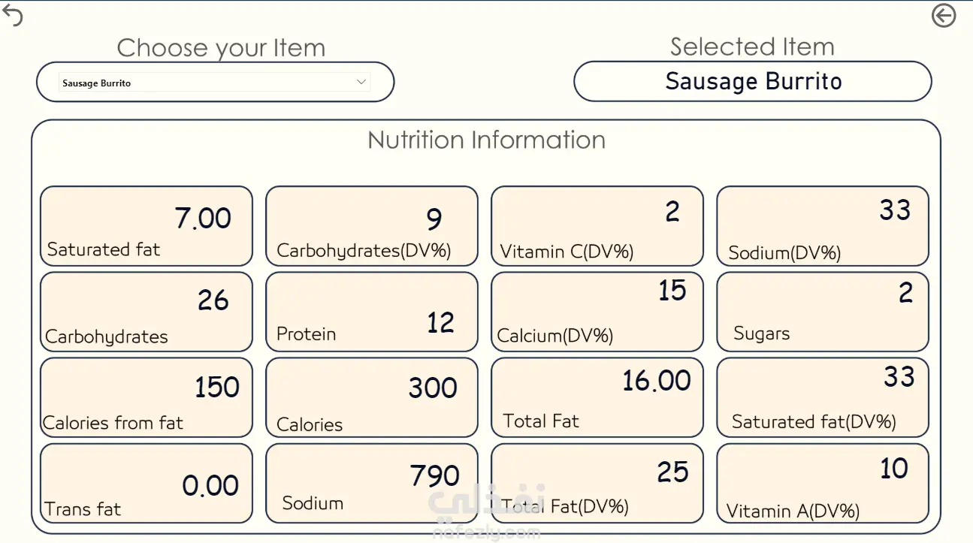Select the Calcium(DV%) card
The image size is (973, 543).
pos(597,312)
